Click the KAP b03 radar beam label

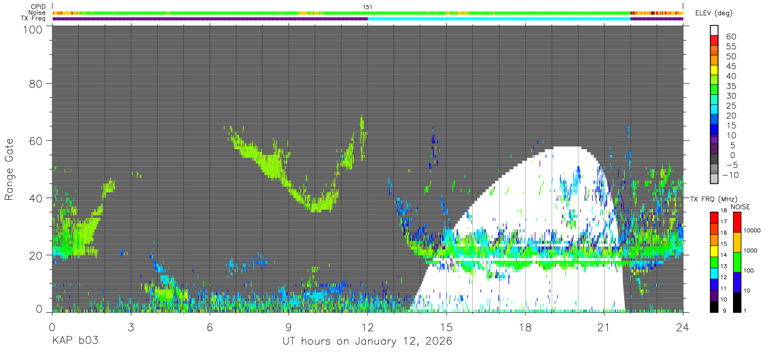point(75,341)
